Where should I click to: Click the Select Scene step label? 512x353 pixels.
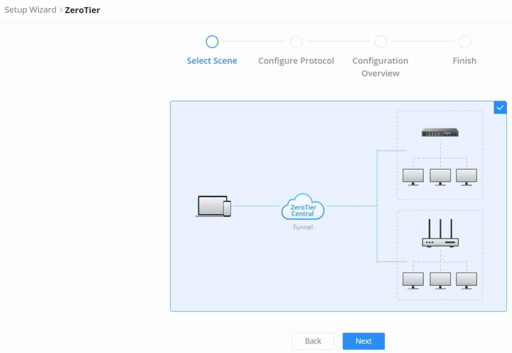[212, 61]
